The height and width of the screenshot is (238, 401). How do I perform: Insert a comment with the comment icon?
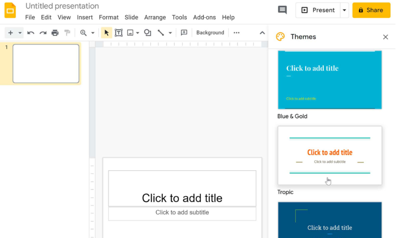pos(184,32)
